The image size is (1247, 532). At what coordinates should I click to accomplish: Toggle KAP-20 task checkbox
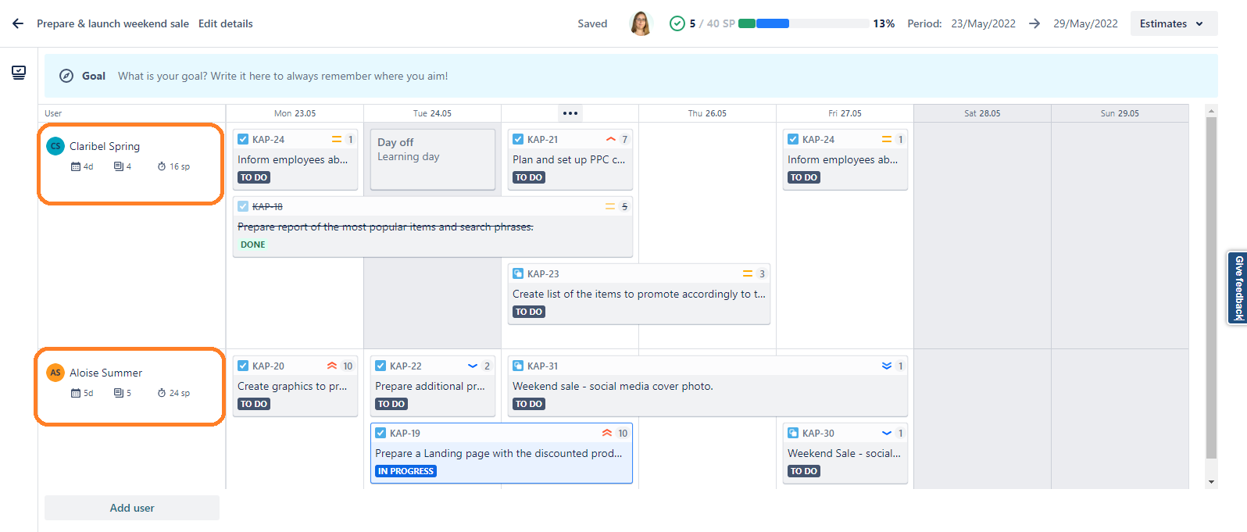[x=243, y=366]
